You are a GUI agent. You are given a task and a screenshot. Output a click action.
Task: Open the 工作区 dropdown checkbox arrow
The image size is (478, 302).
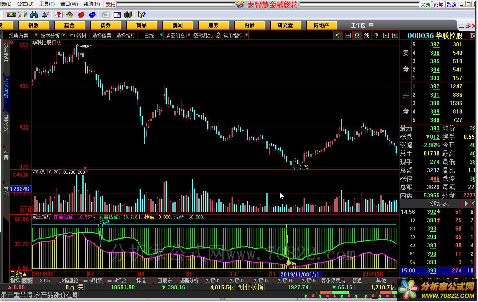pyautogui.click(x=371, y=25)
